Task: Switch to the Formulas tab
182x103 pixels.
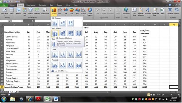Action: pos(42,5)
